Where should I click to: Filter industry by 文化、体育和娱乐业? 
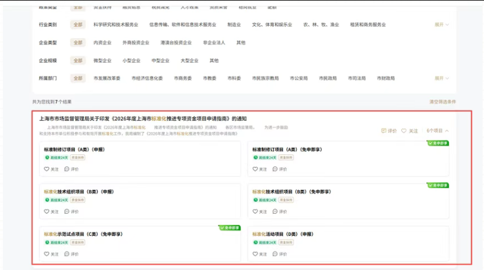point(272,25)
